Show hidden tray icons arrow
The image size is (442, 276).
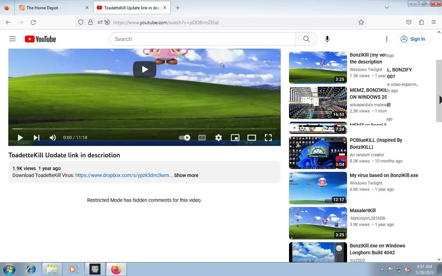point(382,269)
